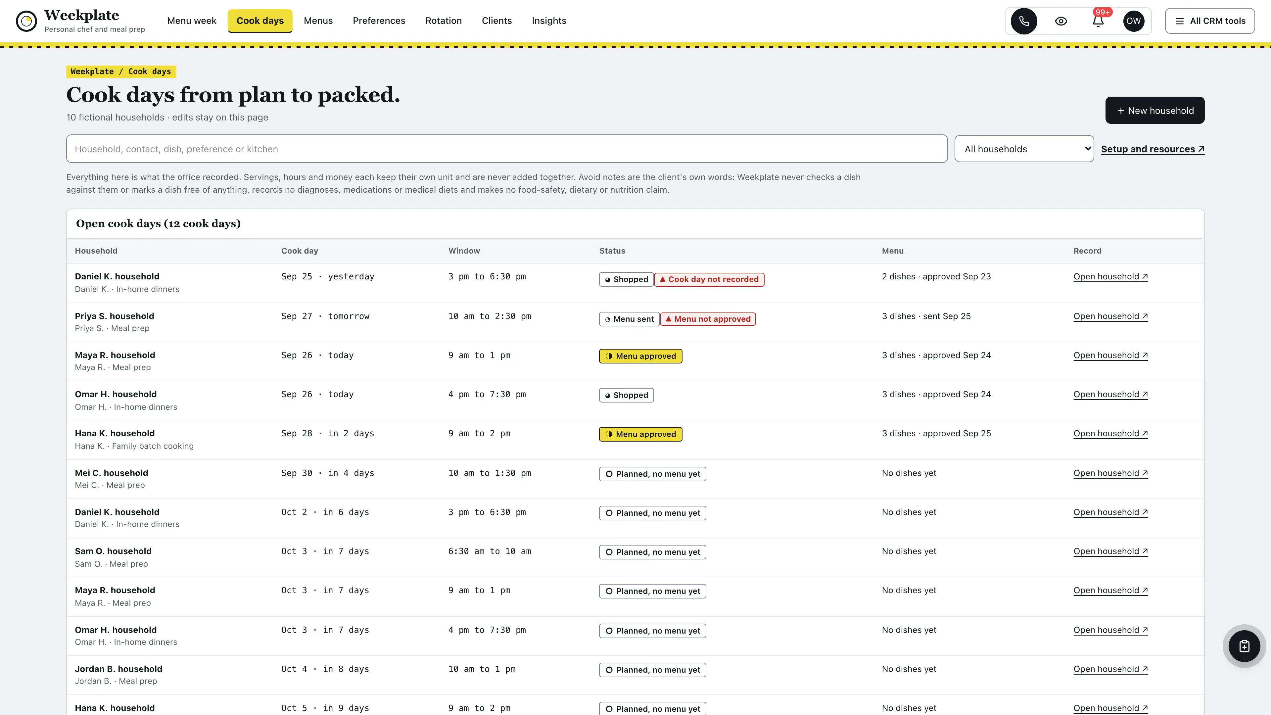Click the Menu not approved warning badge
Viewport: 1271px width, 715px height.
[x=708, y=319]
